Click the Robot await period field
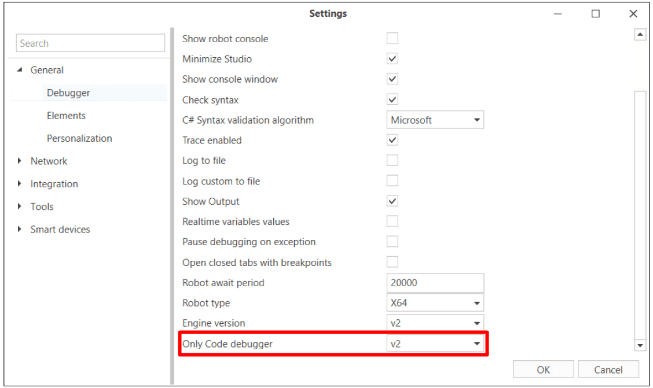 tap(435, 283)
